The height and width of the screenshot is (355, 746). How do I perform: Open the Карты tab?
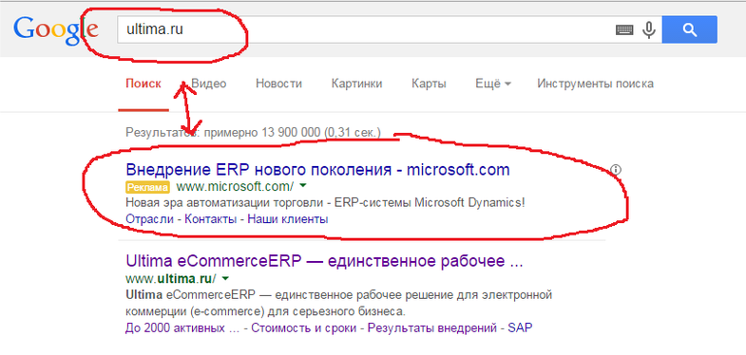point(430,84)
